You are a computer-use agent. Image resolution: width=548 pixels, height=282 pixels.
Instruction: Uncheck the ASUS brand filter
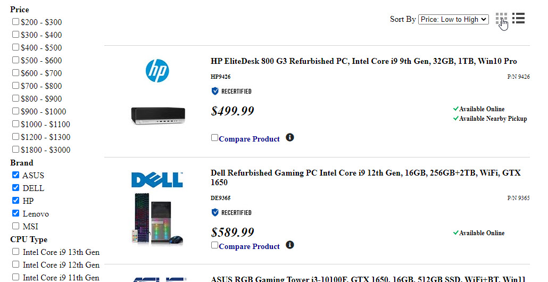coord(16,175)
